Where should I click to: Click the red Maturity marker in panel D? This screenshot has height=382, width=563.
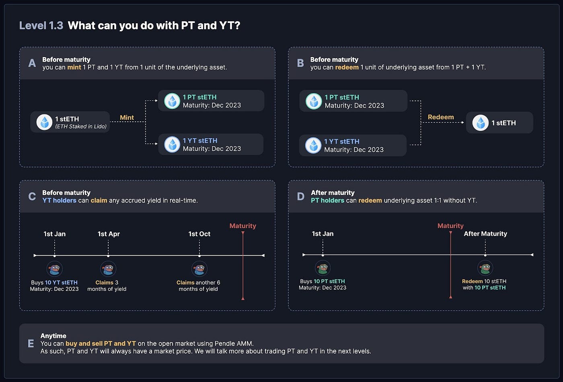[450, 226]
